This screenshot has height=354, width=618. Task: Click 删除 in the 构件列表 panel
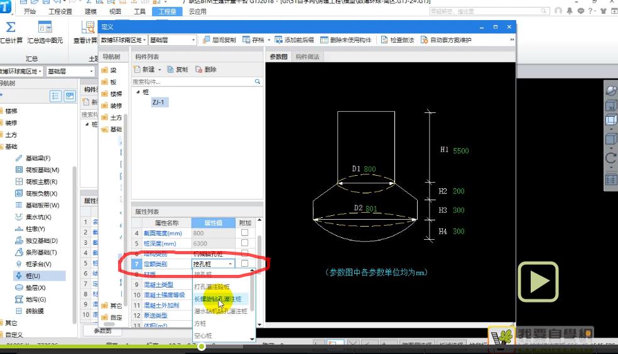206,69
